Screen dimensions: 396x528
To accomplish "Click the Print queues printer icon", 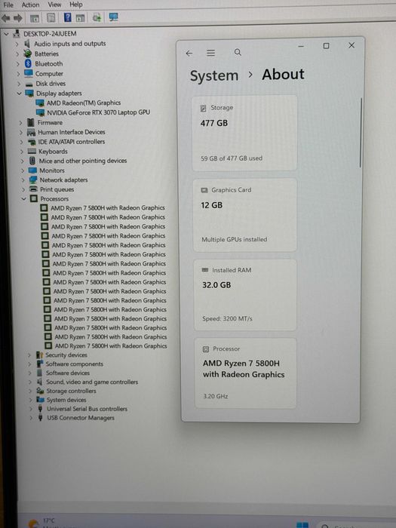I will pyautogui.click(x=33, y=189).
